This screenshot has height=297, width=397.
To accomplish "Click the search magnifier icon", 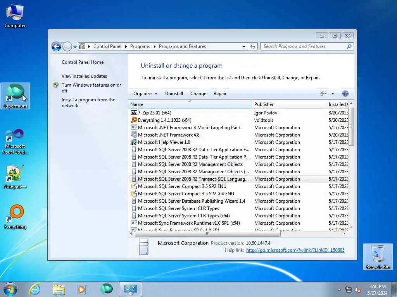I will [x=349, y=46].
